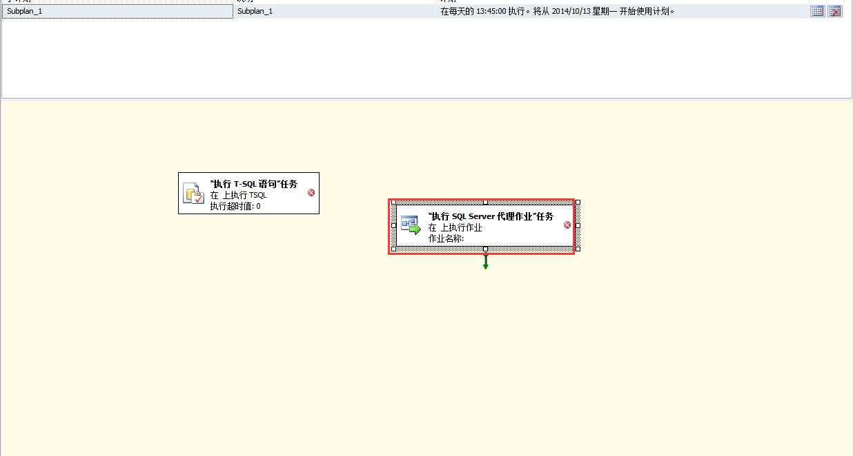
Task: Select the Subplan_1 name cell in first column
Action: [117, 11]
